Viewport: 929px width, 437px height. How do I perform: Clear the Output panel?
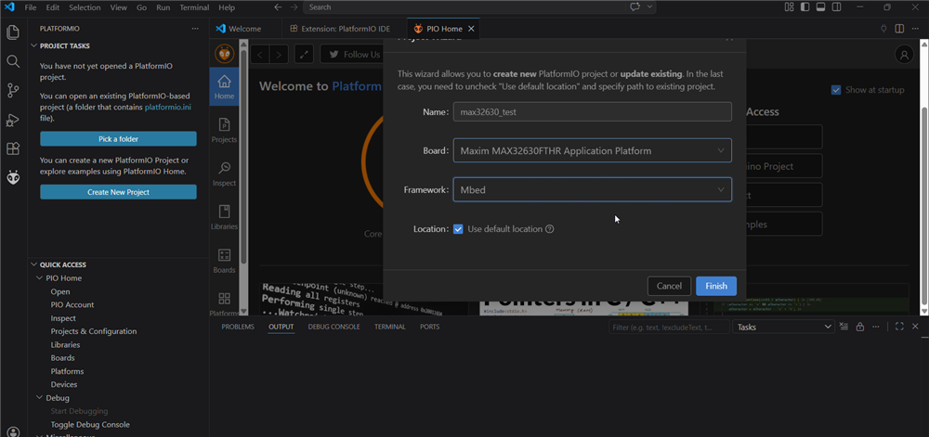(x=844, y=327)
